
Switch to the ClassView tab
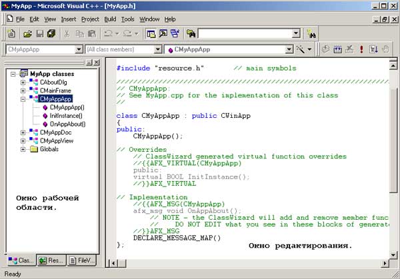(21, 260)
